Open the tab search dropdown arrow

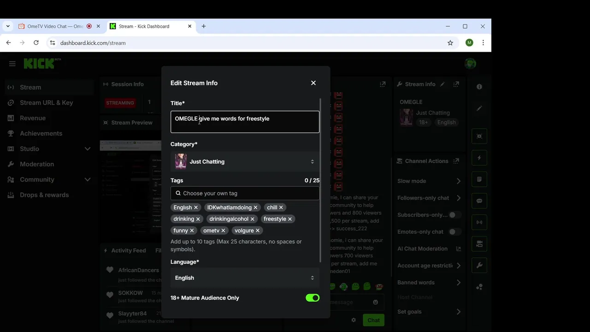pos(8,26)
